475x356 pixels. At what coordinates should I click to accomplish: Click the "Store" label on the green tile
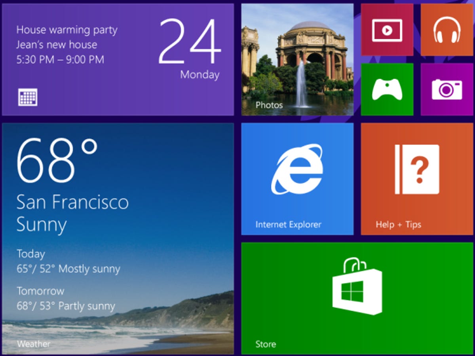point(266,344)
